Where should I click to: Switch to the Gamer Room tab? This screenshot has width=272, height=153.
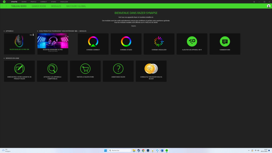39,6
